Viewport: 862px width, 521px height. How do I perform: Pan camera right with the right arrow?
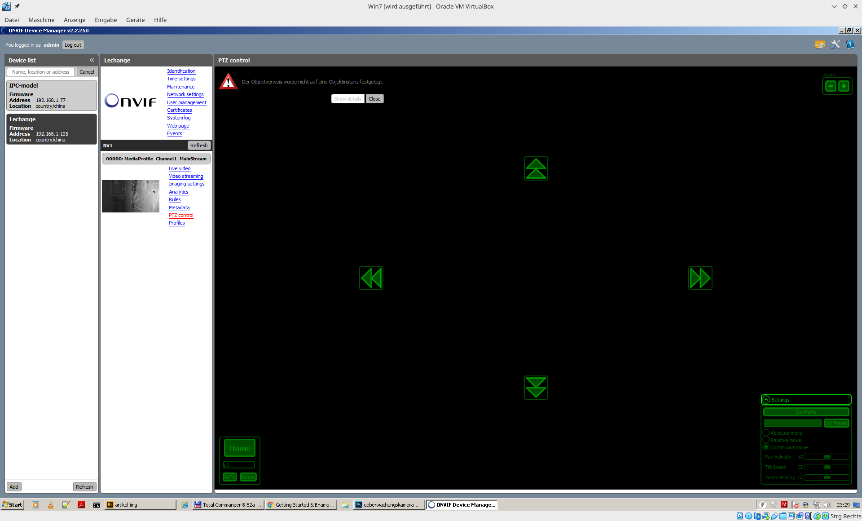pyautogui.click(x=700, y=278)
